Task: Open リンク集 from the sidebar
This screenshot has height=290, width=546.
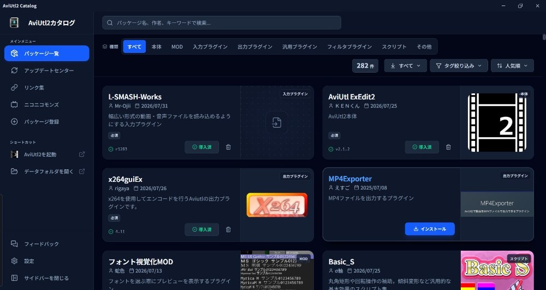Action: [x=46, y=87]
